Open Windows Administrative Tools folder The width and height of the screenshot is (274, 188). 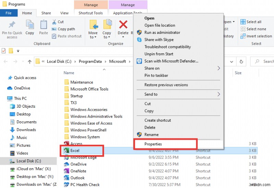point(93,117)
